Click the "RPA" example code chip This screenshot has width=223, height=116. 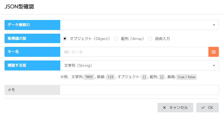(x=89, y=77)
